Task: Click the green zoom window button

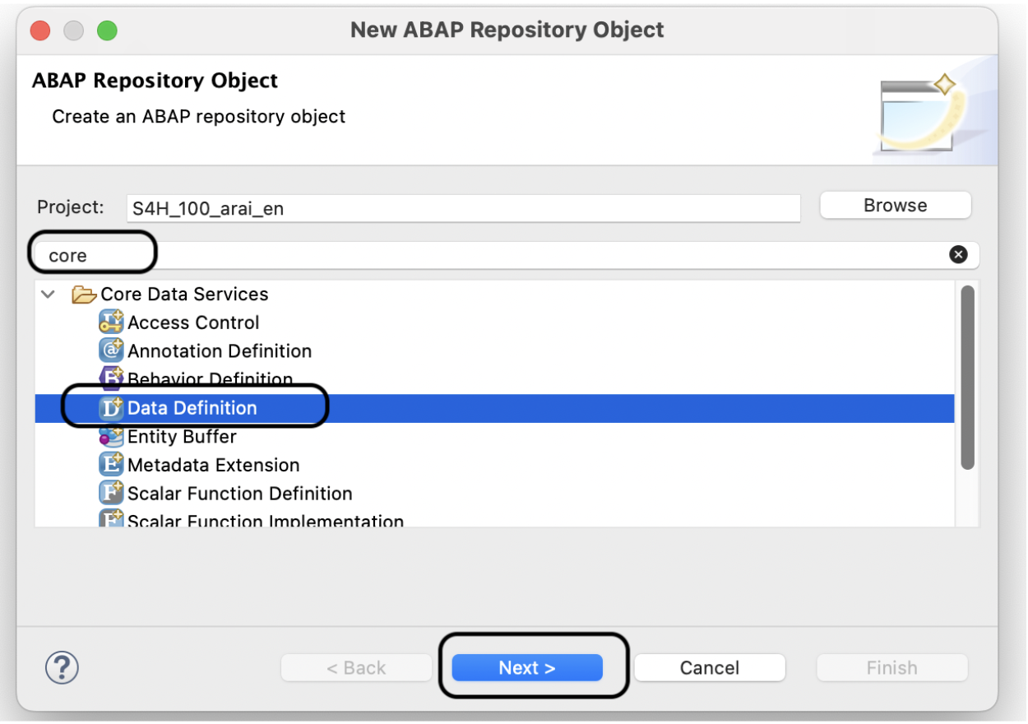Action: pos(107,31)
